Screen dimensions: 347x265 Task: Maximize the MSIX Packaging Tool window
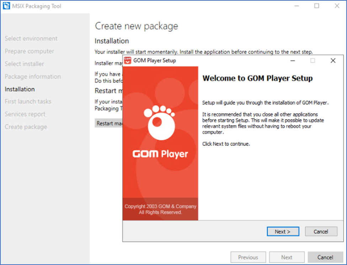click(x=317, y=6)
